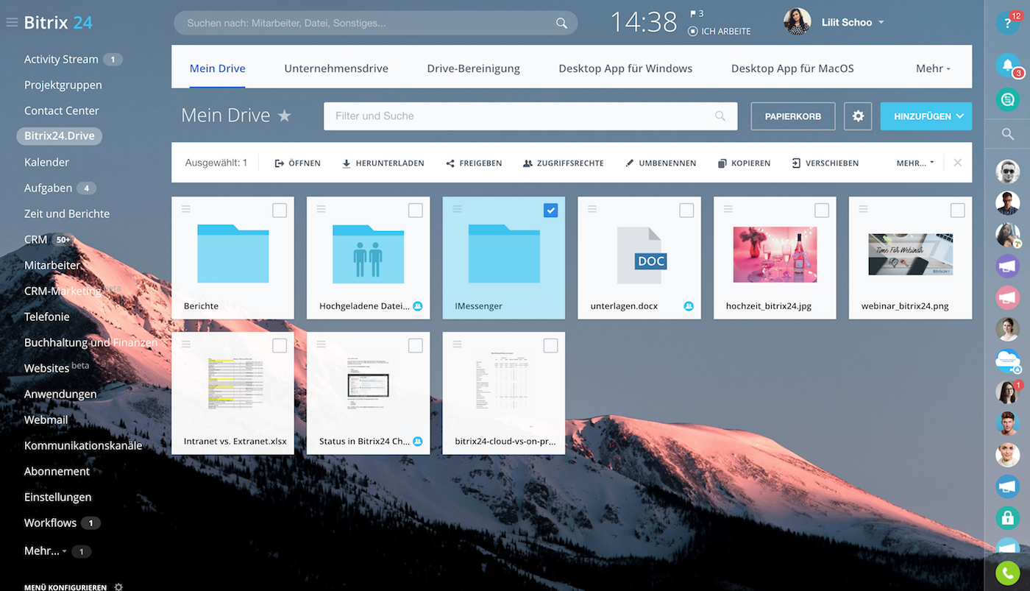The height and width of the screenshot is (591, 1030).
Task: Click KOPIEREN in action bar
Action: [x=745, y=163]
